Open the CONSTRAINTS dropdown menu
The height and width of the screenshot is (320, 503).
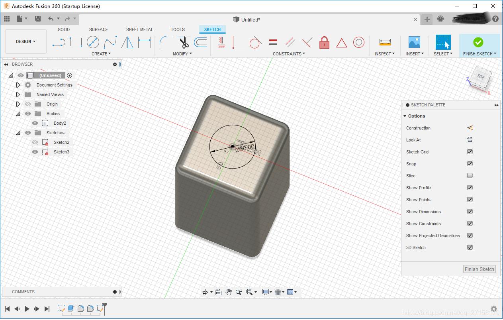pos(289,54)
